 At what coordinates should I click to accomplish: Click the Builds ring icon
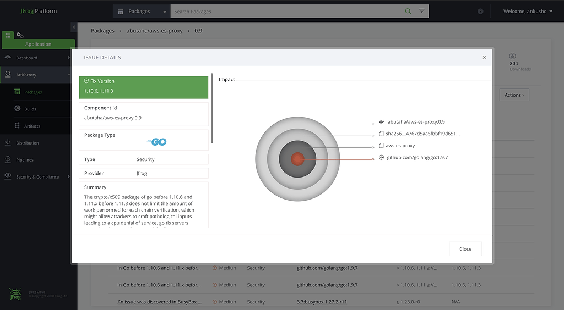click(17, 108)
